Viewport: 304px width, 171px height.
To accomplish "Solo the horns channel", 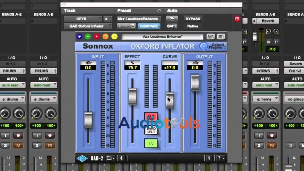I will click(x=259, y=145).
